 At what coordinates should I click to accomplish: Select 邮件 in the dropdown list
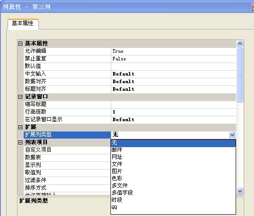[x=173, y=149]
